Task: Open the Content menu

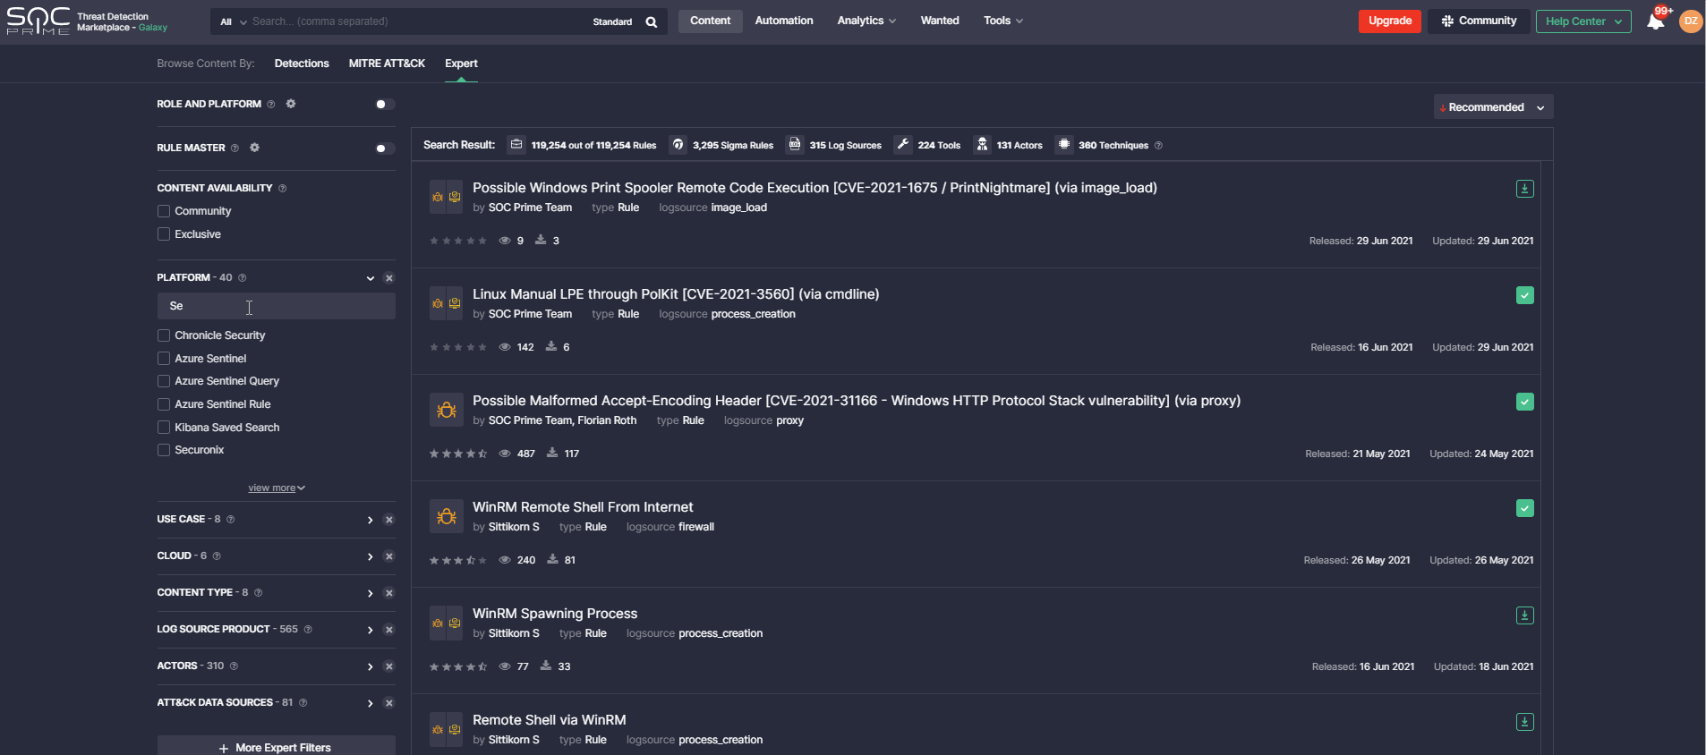Action: coord(710,21)
